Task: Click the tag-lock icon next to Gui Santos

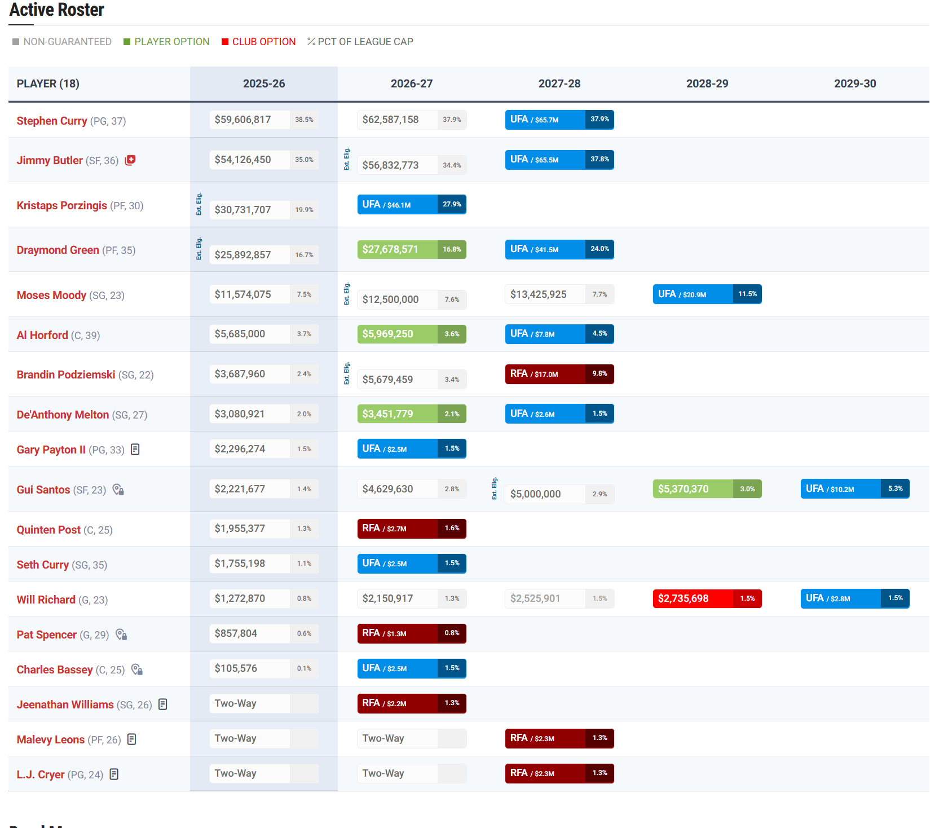Action: (x=118, y=490)
